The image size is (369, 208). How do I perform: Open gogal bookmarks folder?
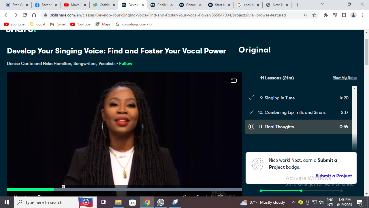[x=37, y=24]
